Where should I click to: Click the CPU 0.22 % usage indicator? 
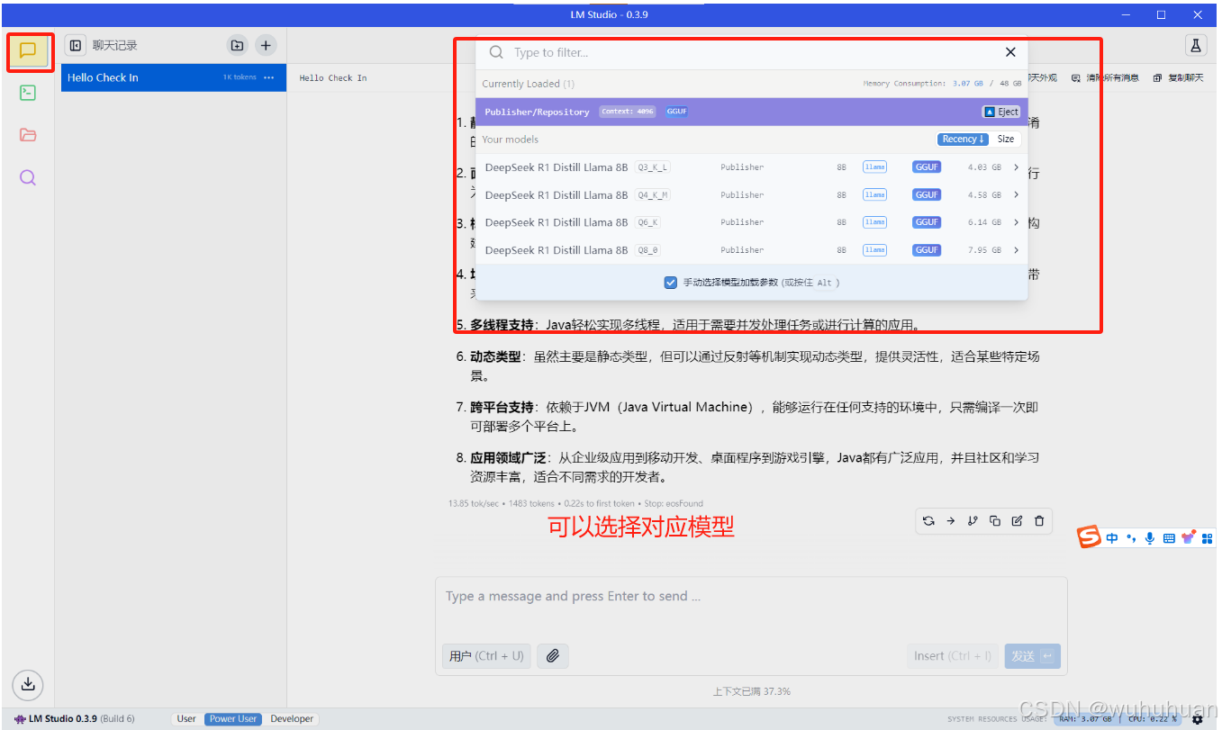1152,719
